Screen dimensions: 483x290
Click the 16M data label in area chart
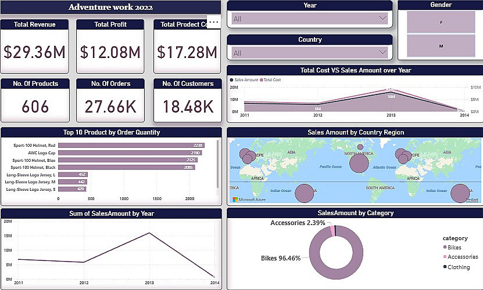(x=391, y=96)
